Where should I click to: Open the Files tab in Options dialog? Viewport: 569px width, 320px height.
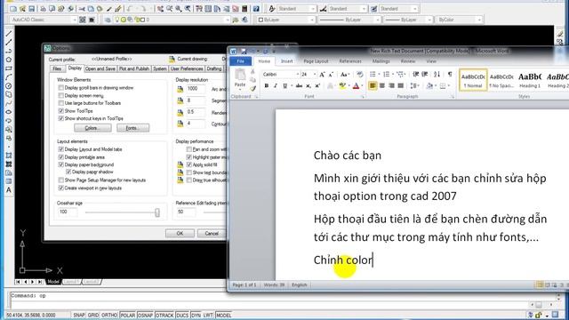[57, 68]
